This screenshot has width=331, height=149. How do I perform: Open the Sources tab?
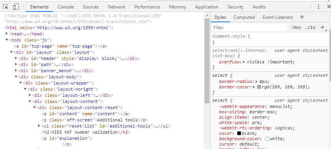pos(91,7)
